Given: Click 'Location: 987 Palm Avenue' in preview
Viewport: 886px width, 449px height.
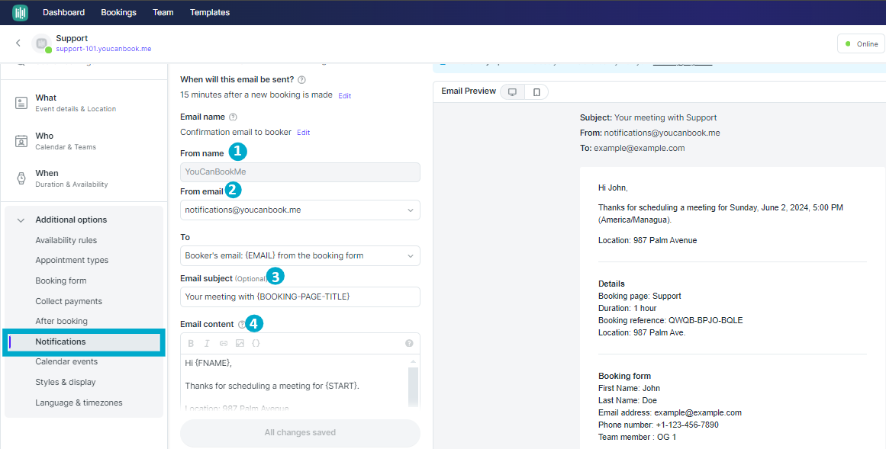Looking at the screenshot, I should 648,240.
